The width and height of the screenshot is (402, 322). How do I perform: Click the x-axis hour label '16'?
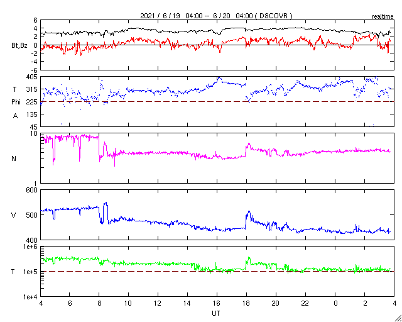click(x=217, y=304)
